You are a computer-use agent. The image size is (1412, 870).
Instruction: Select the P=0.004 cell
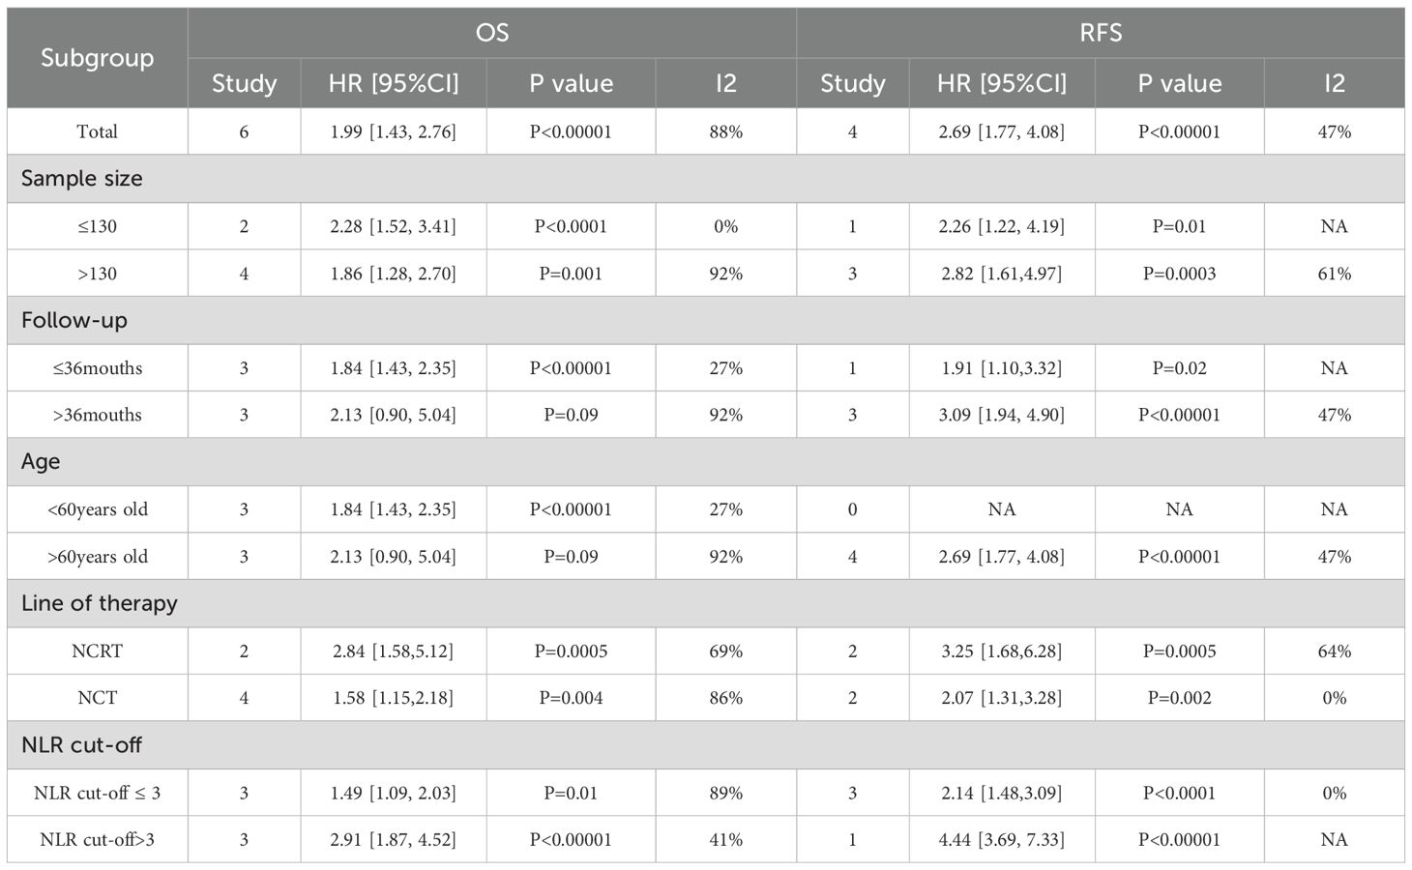click(x=571, y=698)
